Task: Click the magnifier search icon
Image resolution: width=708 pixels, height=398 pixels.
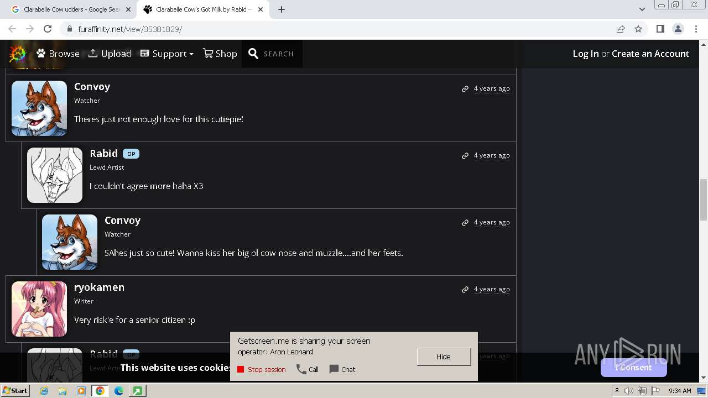Action: pyautogui.click(x=253, y=54)
